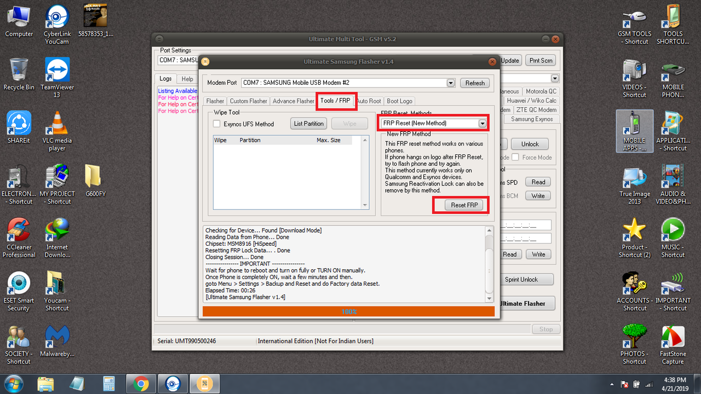Launch CyberLink YouCam from the desktop
The height and width of the screenshot is (394, 701).
tap(57, 24)
